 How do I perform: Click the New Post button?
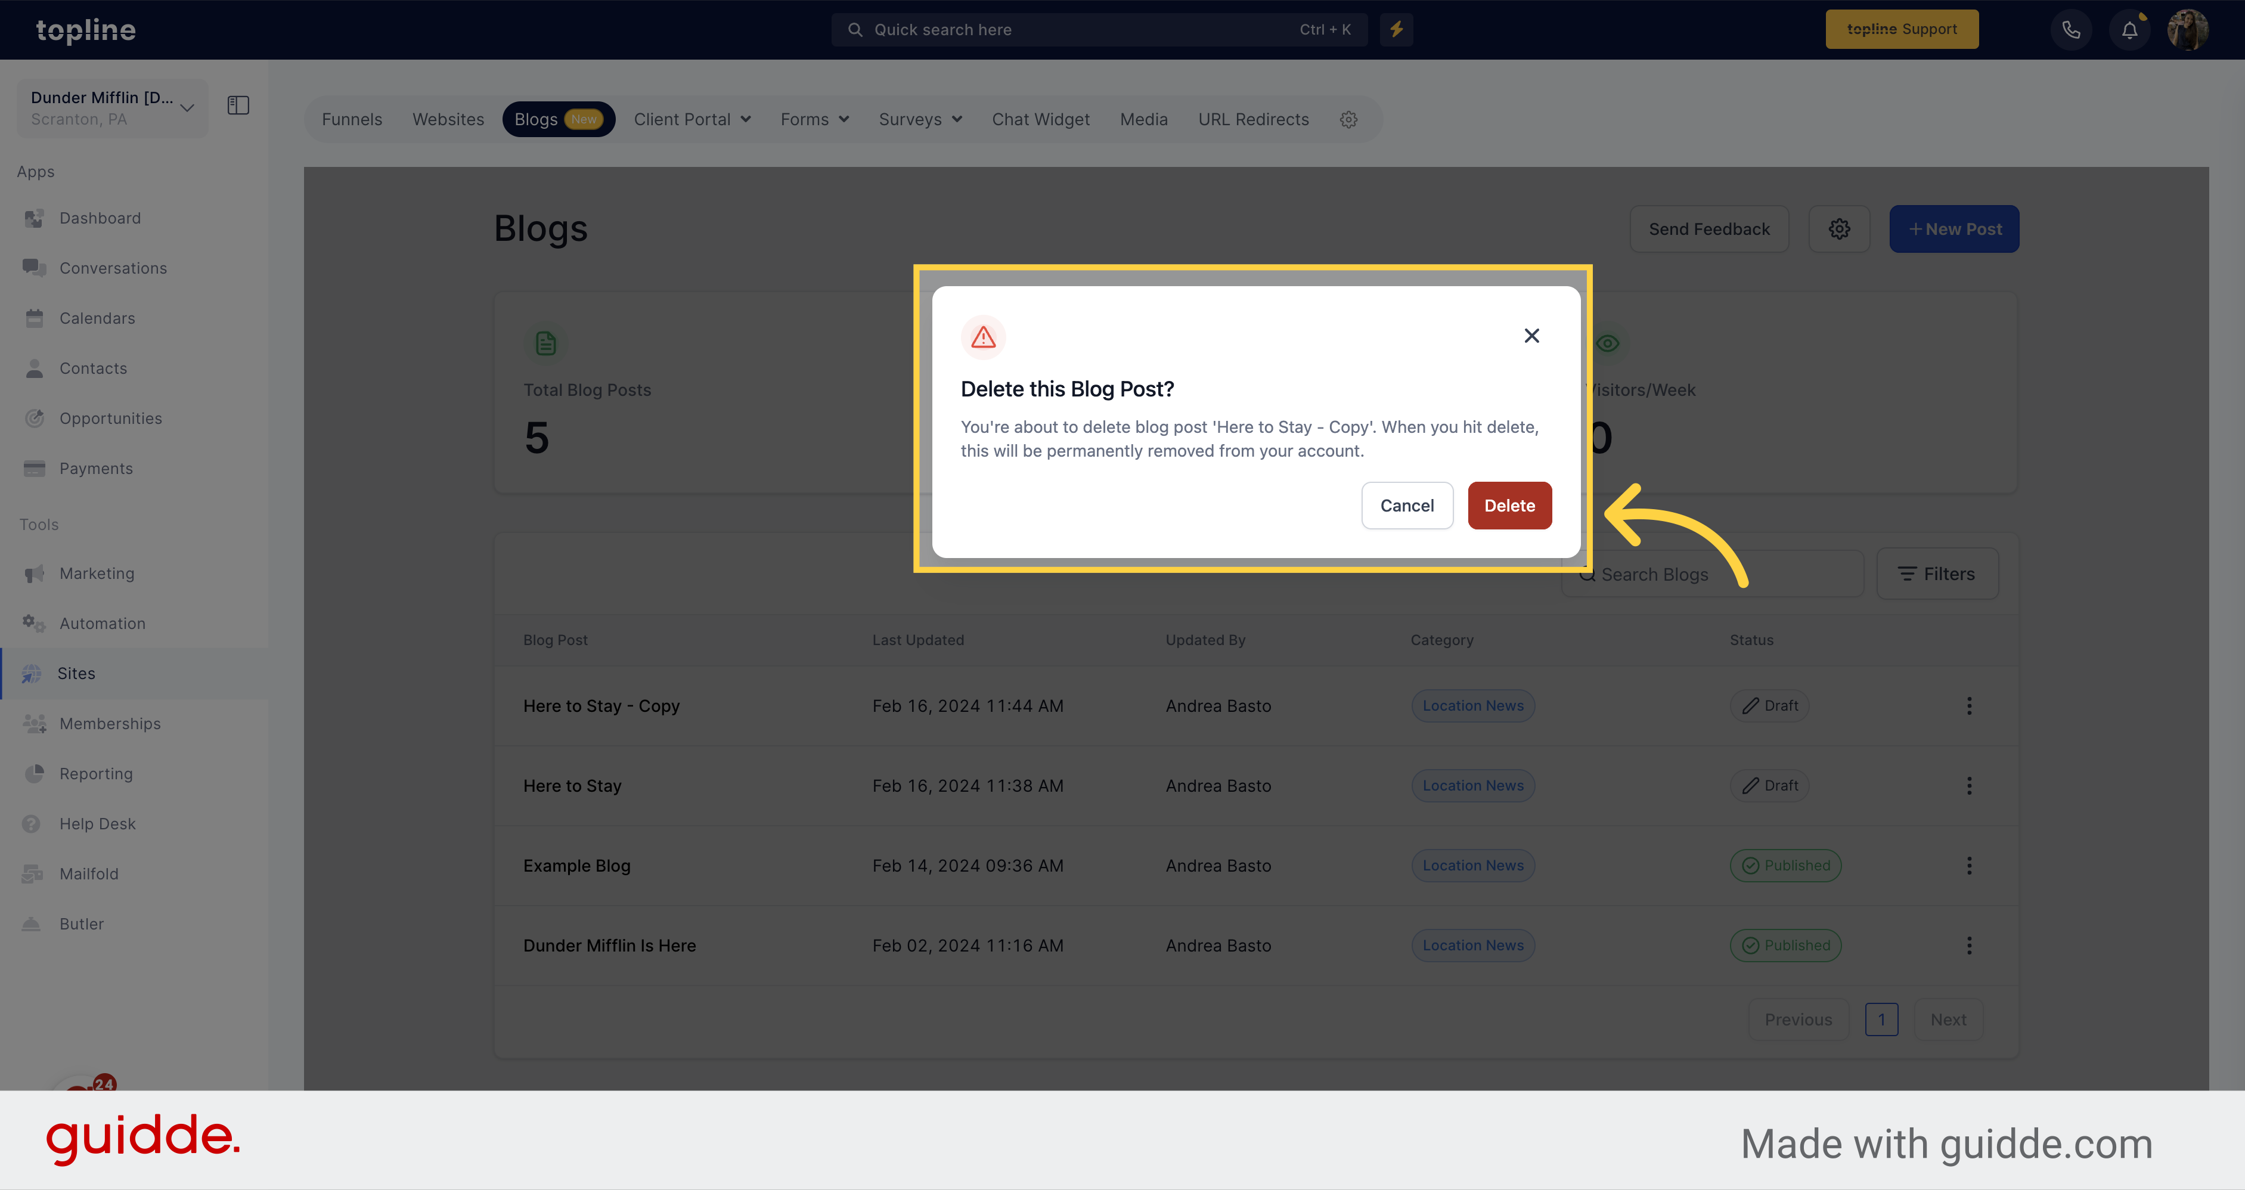click(1954, 230)
